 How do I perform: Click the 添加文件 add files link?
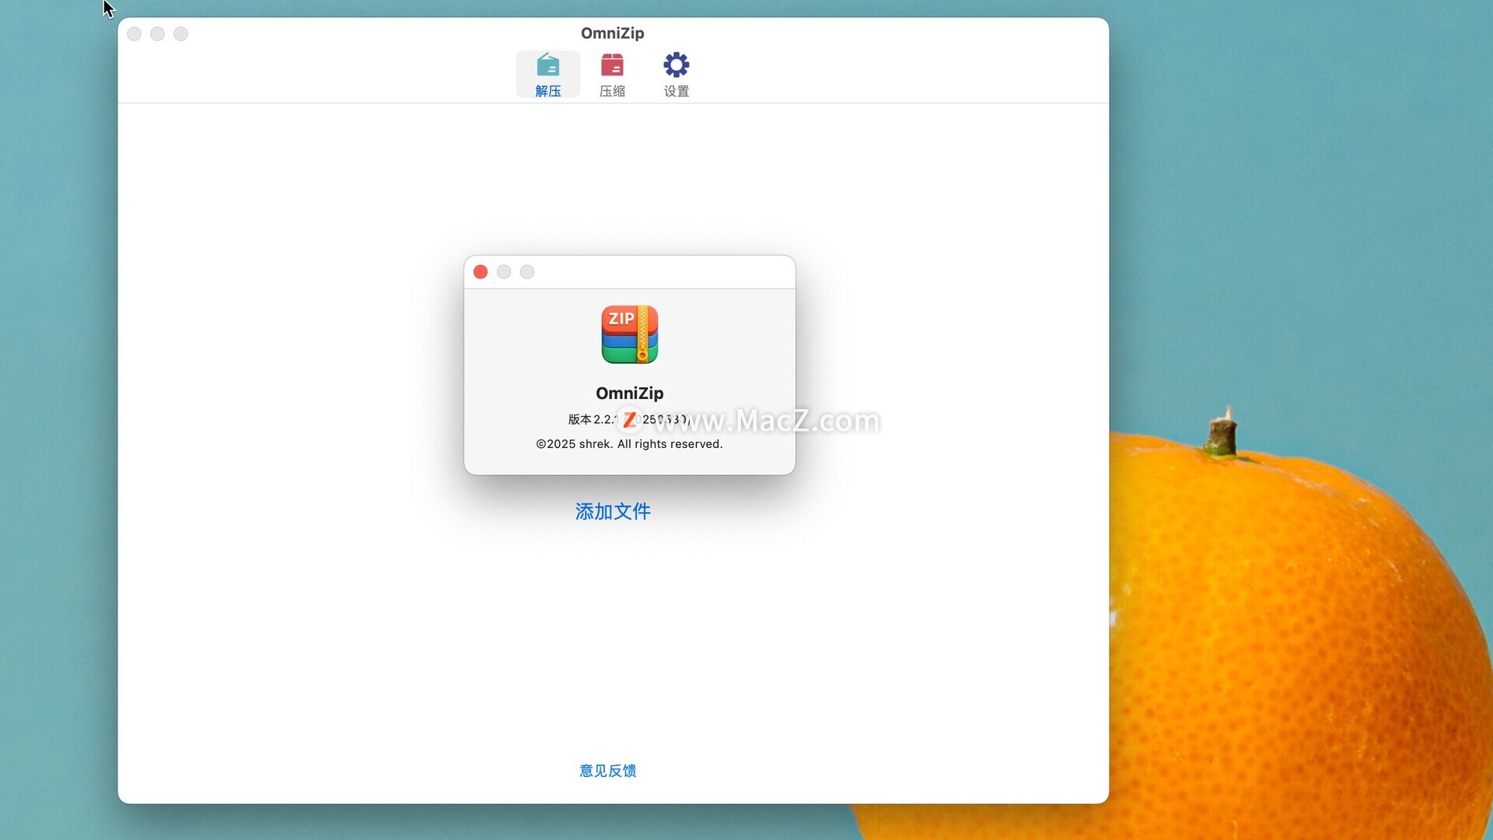coord(613,511)
